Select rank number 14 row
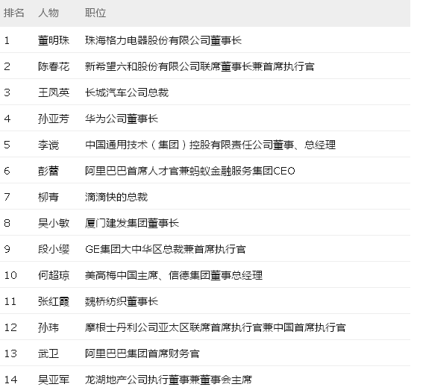This screenshot has width=423, height=390. pos(205,380)
